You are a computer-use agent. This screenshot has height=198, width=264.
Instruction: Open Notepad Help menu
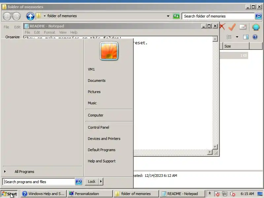[x=74, y=32]
